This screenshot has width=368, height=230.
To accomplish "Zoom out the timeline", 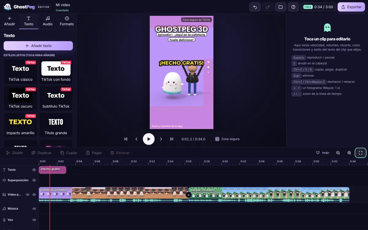I will point(338,153).
